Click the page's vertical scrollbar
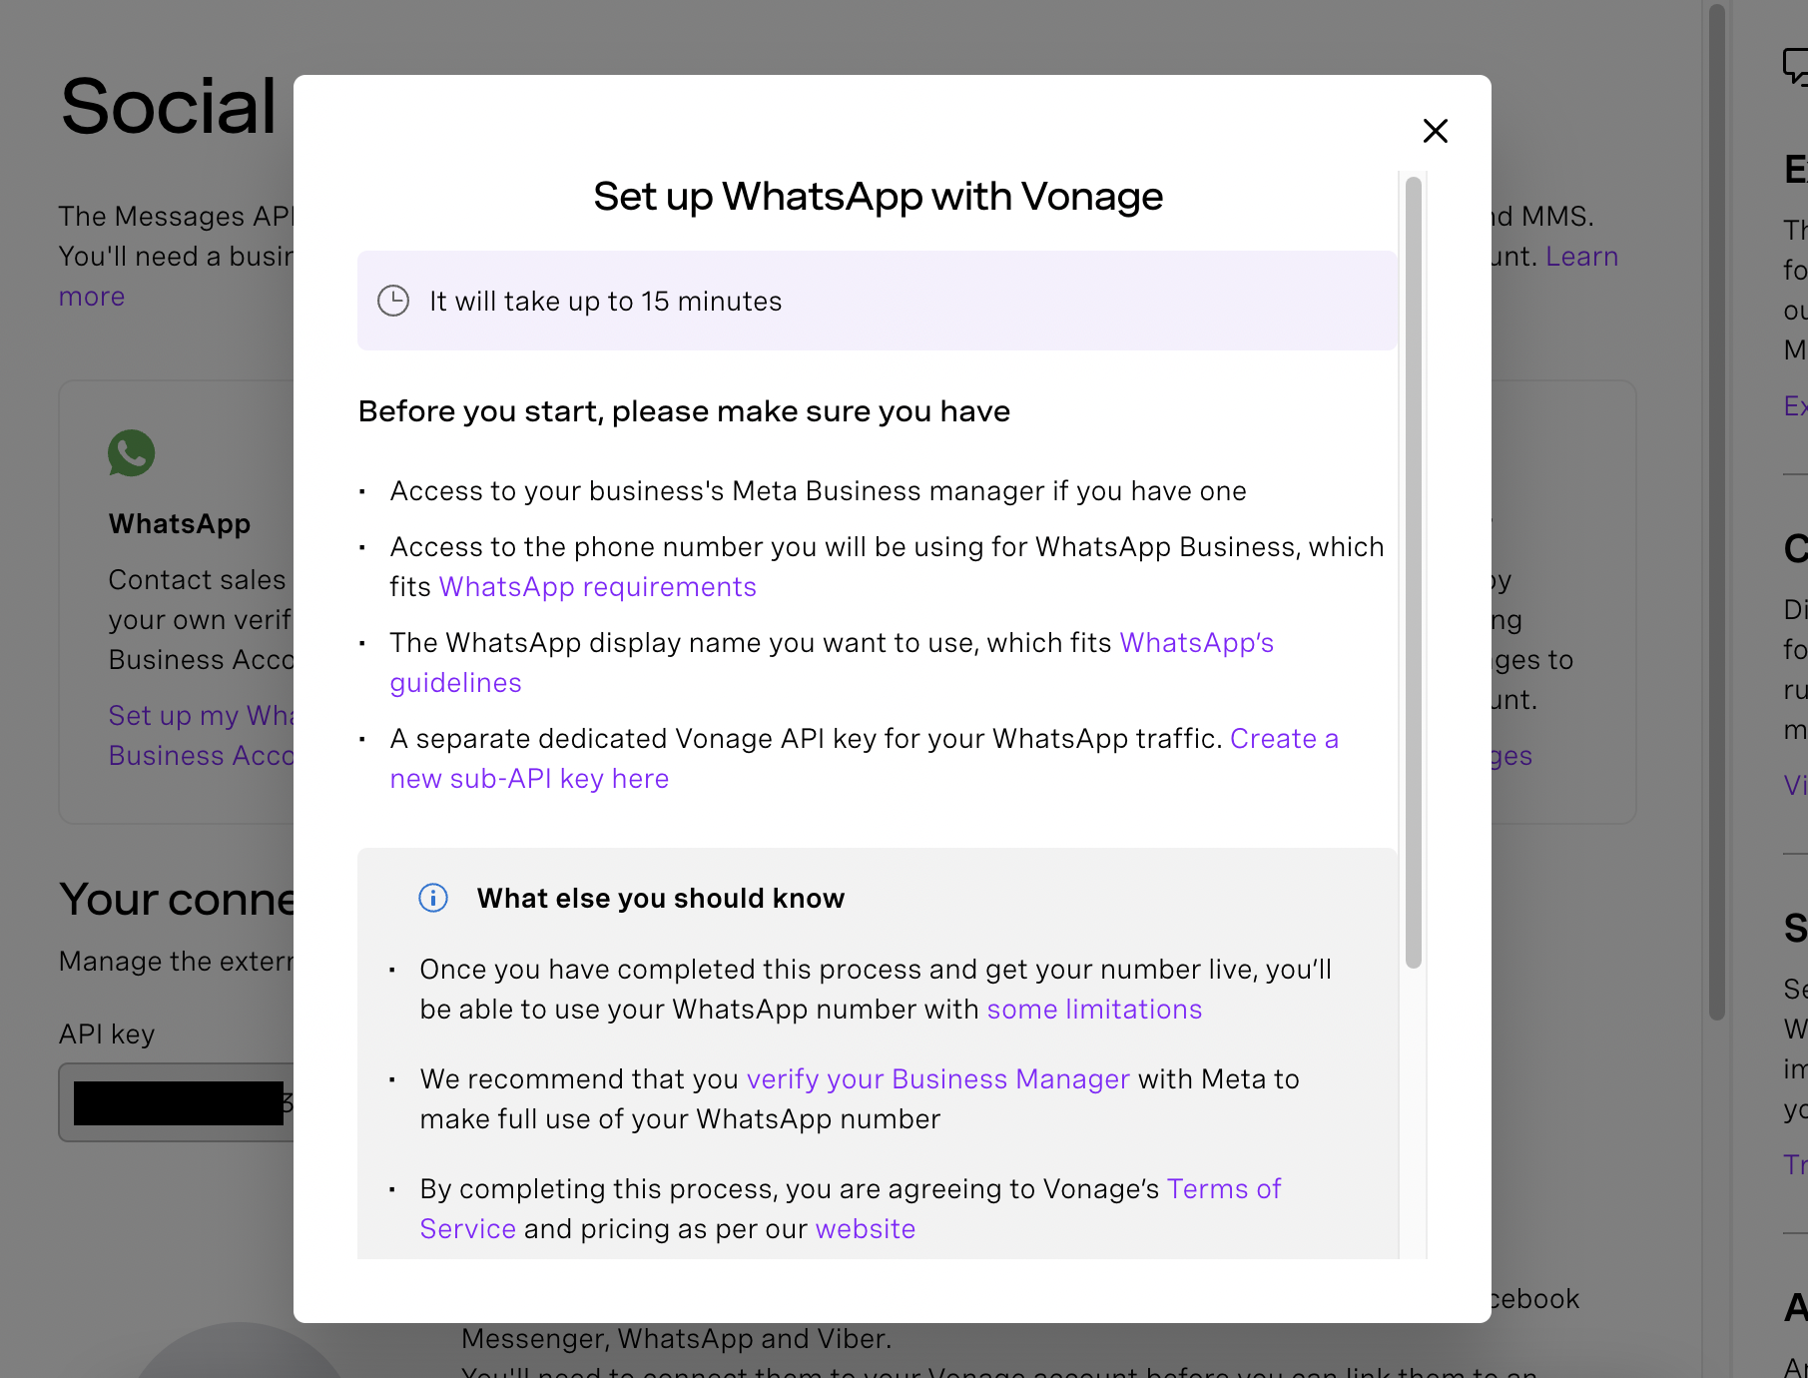Image resolution: width=1808 pixels, height=1378 pixels. (1717, 510)
